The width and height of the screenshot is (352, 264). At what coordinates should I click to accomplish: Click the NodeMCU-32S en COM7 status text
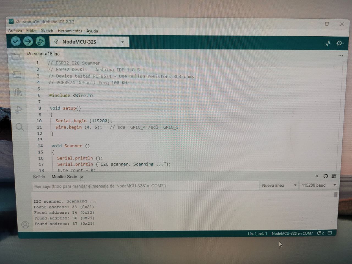coord(292,233)
